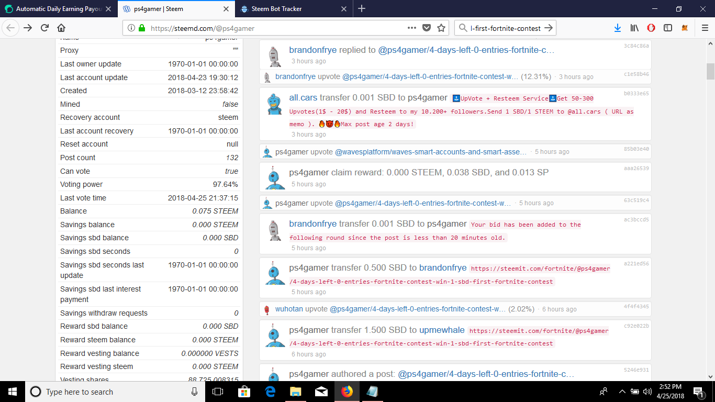
Task: Open the upmewhale account link
Action: (441, 330)
